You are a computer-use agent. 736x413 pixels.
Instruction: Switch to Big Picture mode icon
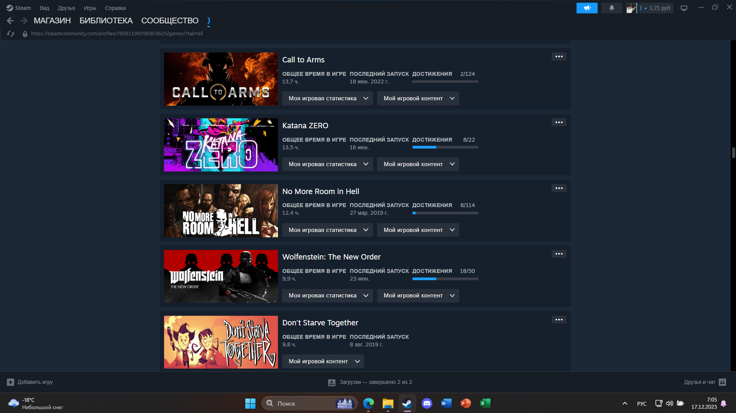point(684,8)
